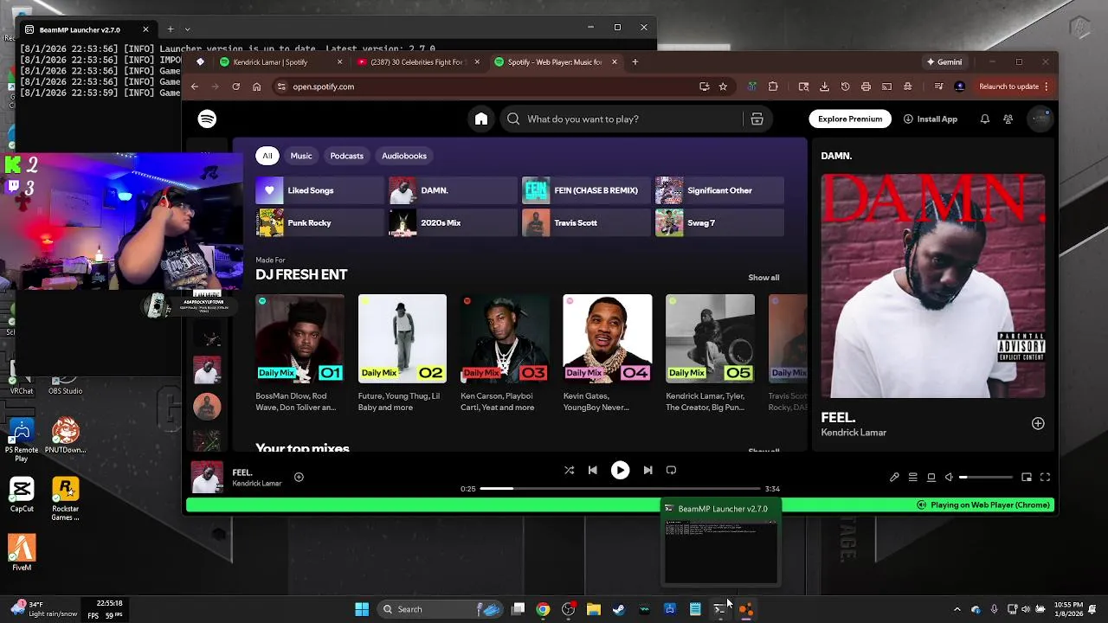Open Daily Mix 04 with Kevin Gates

click(607, 354)
